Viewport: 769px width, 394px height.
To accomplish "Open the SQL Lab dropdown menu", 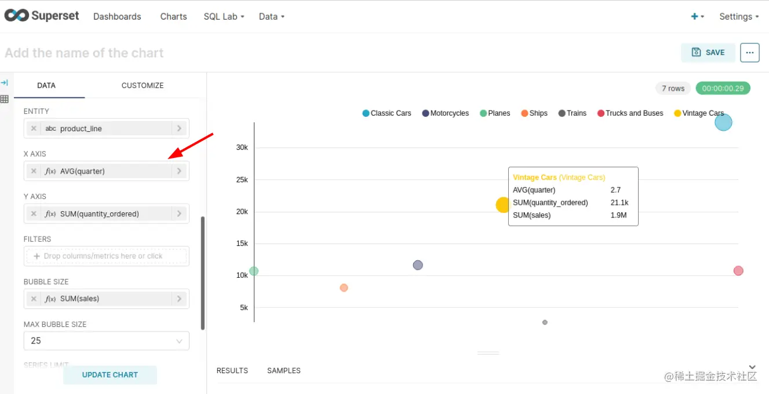I will point(224,16).
